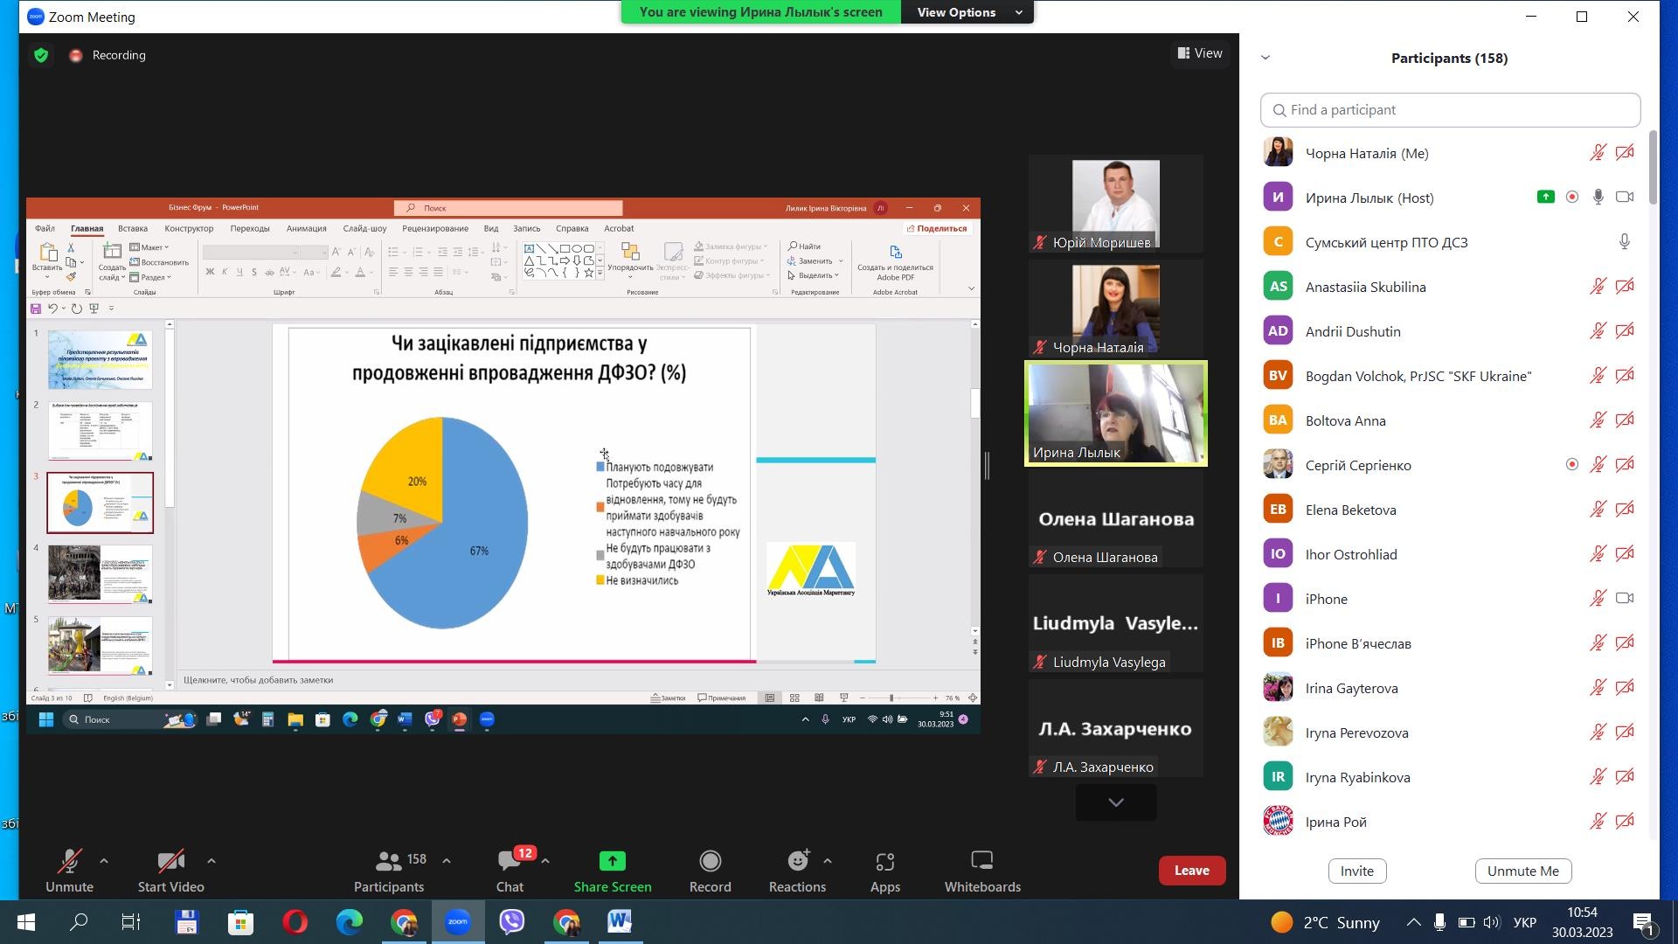Image resolution: width=1678 pixels, height=944 pixels.
Task: Click the green encryption shield icon
Action: (41, 55)
